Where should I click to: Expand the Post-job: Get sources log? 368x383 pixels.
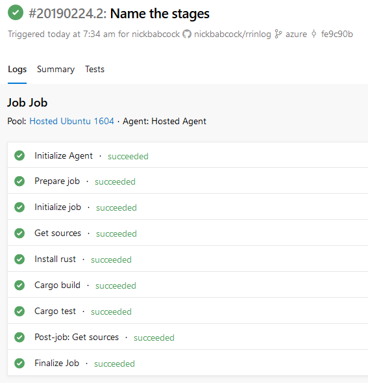coord(188,337)
